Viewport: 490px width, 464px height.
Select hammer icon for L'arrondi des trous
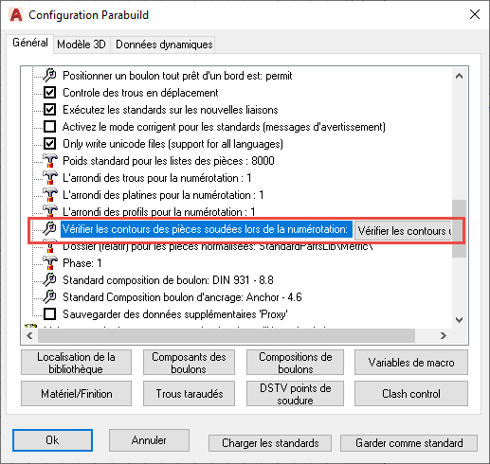(49, 177)
